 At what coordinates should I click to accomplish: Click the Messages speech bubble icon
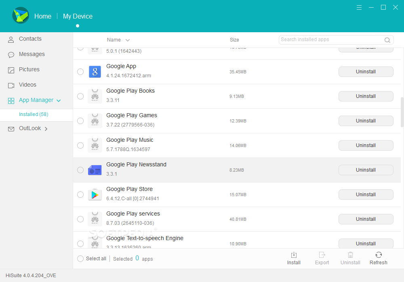[x=11, y=55]
